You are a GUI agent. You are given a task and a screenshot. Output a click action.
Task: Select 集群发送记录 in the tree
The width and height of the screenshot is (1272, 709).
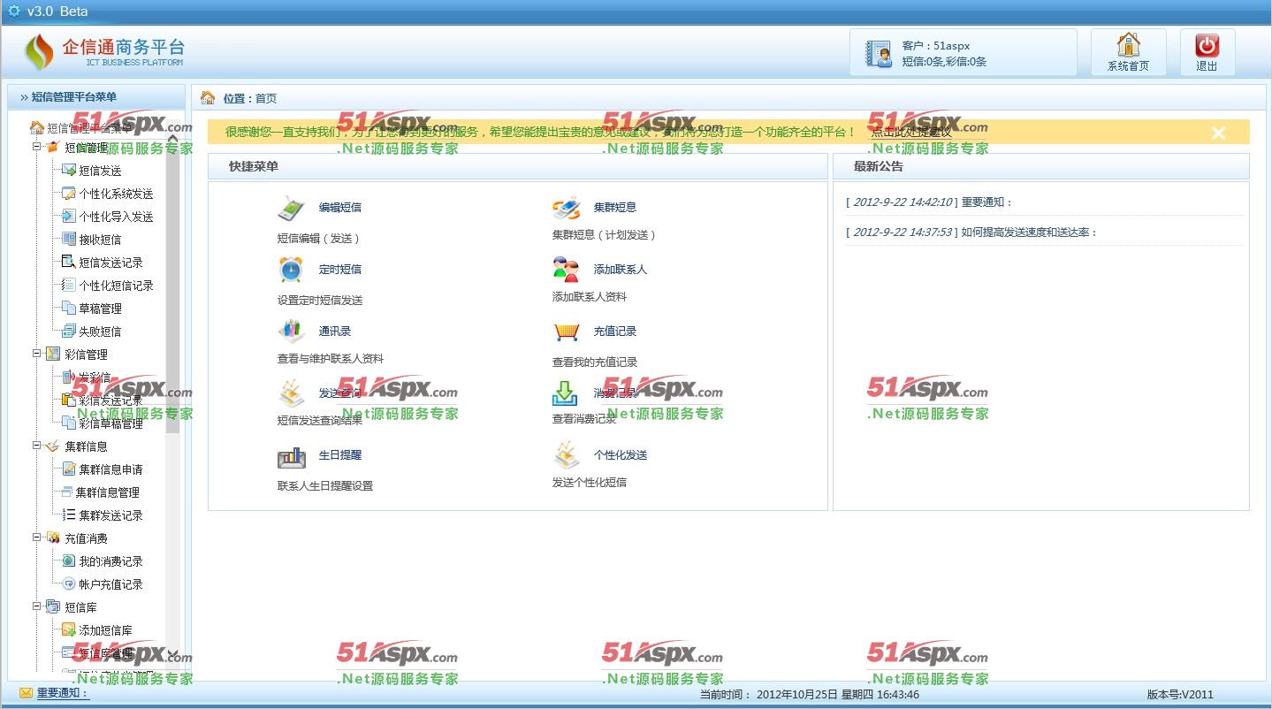(x=111, y=515)
